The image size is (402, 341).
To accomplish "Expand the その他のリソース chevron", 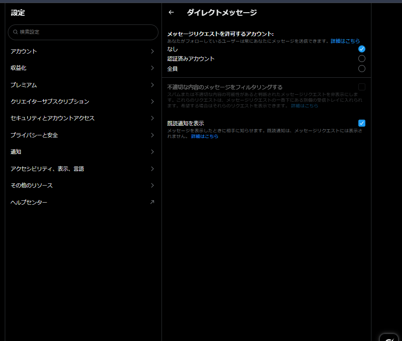I will pos(152,185).
